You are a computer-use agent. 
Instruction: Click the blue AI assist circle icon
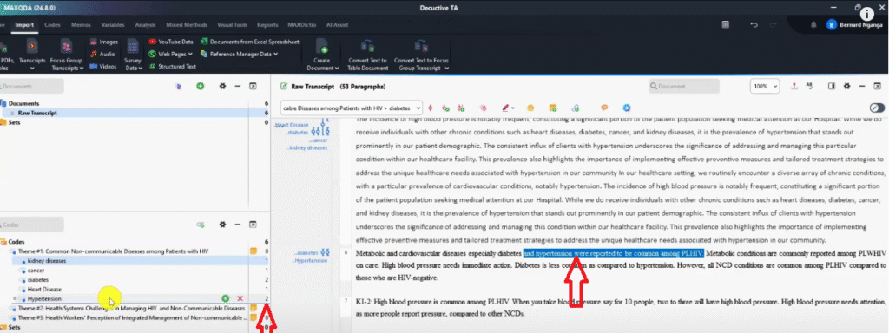tap(627, 108)
